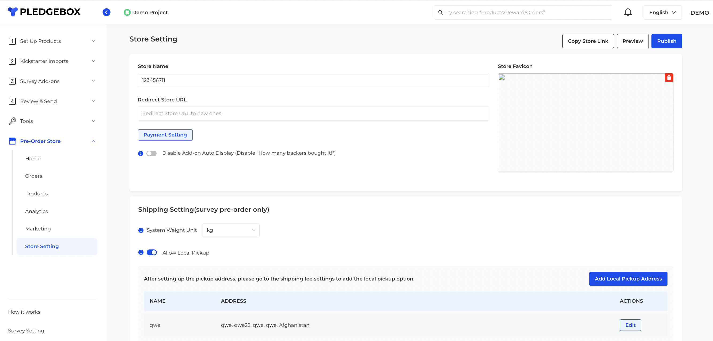
Task: Publish the store
Action: (x=666, y=41)
